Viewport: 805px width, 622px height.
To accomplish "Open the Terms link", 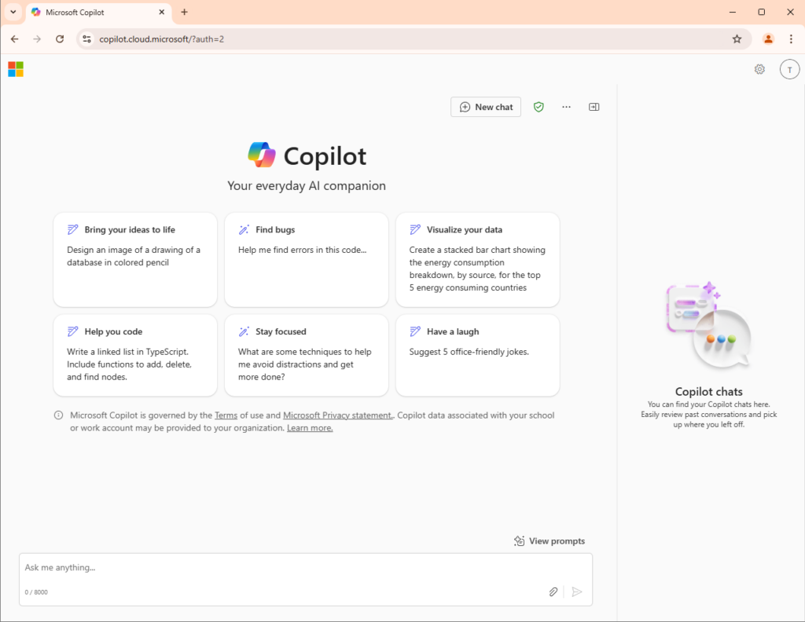I will (x=226, y=415).
